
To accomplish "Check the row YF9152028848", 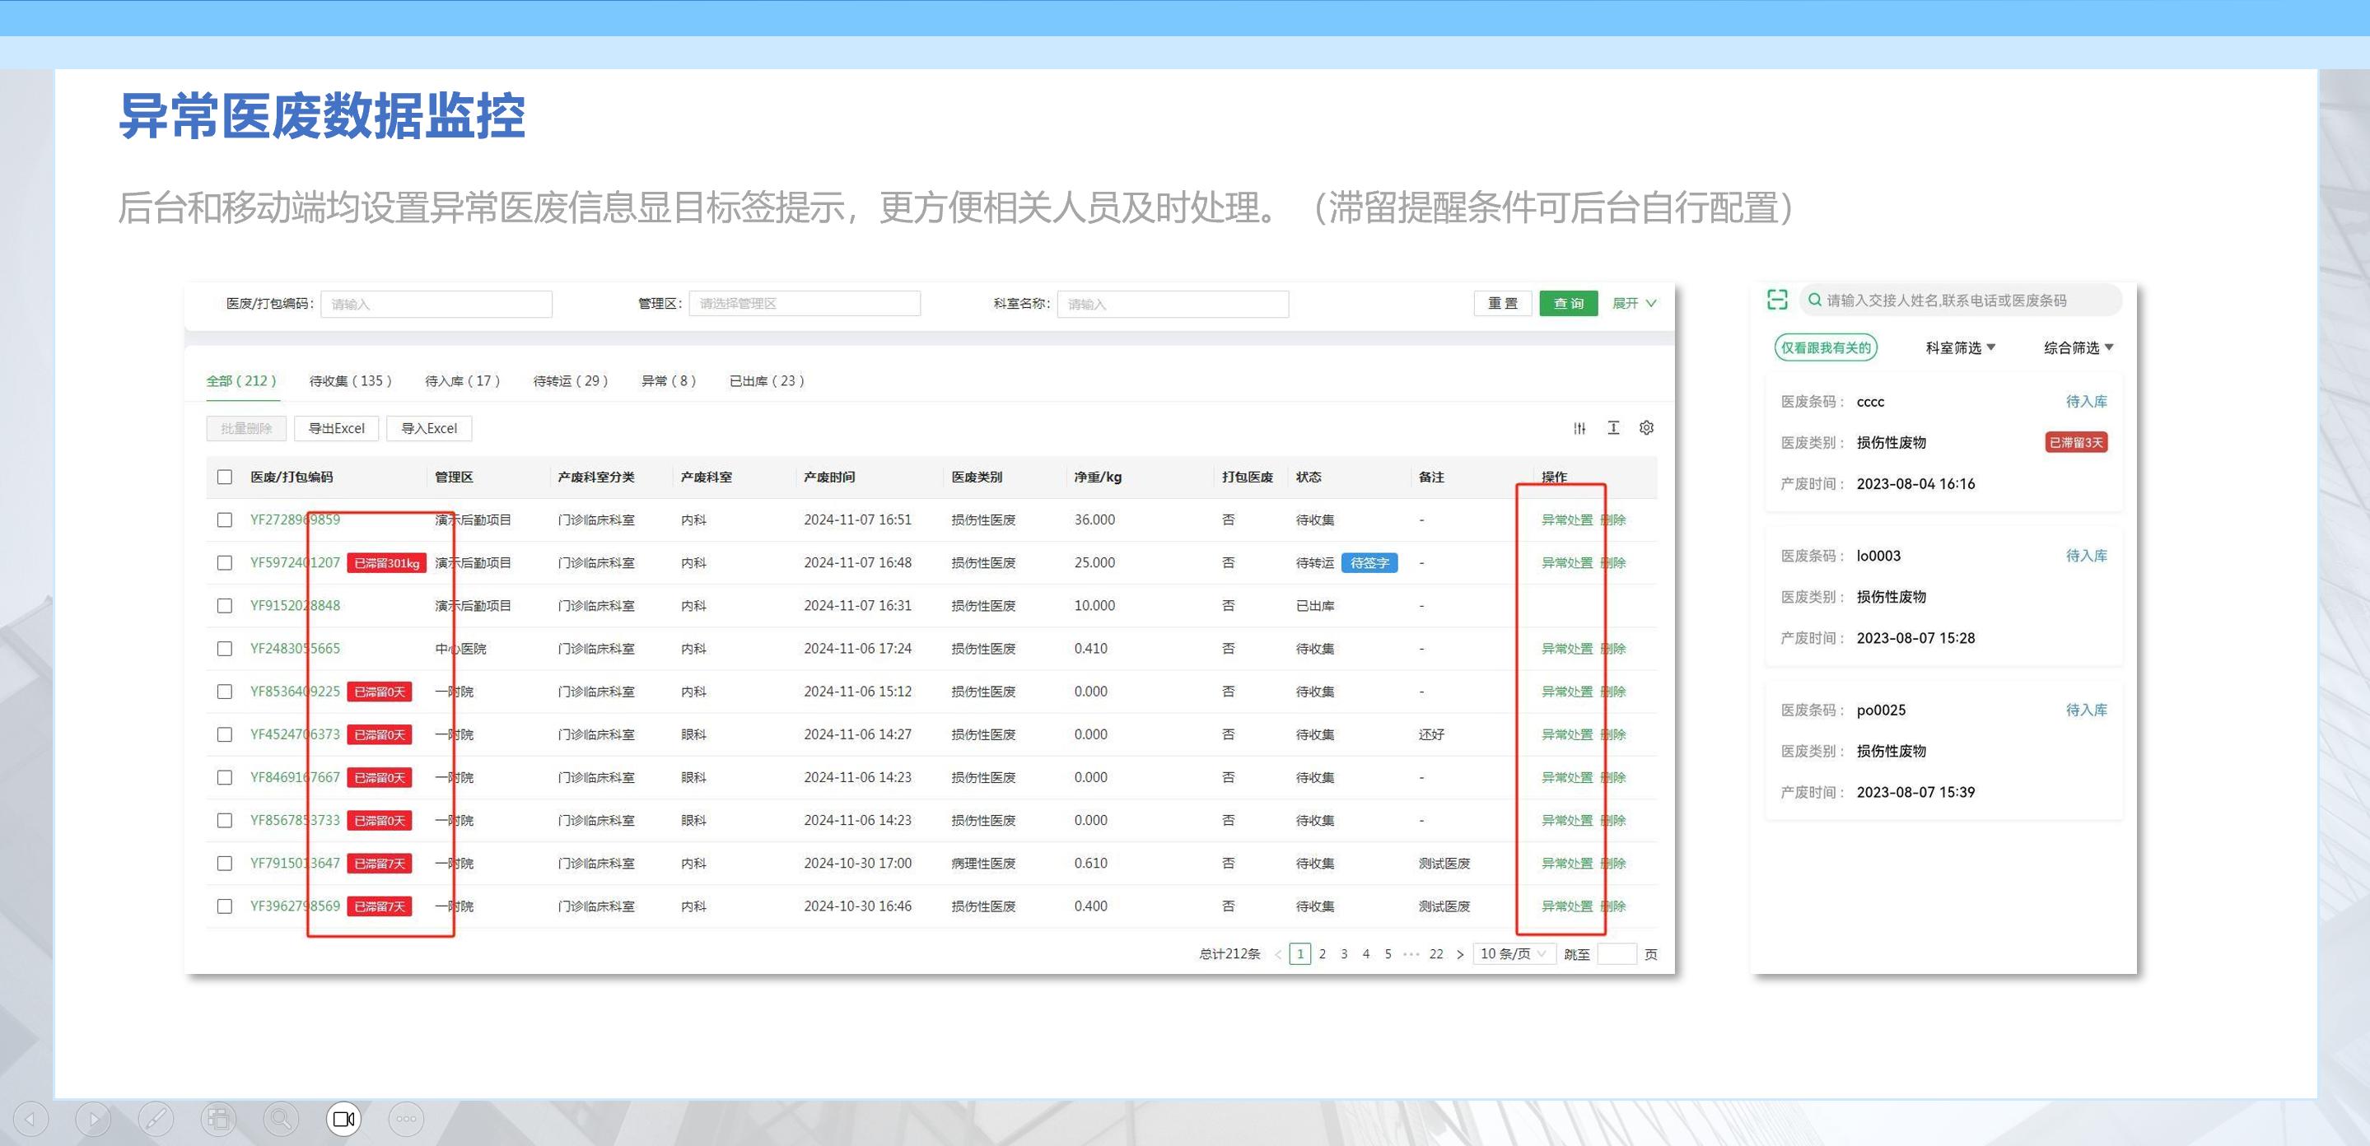I will [x=225, y=605].
